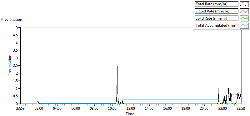Click the Time x-axis label
This screenshot has width=250, height=116.
(x=130, y=114)
